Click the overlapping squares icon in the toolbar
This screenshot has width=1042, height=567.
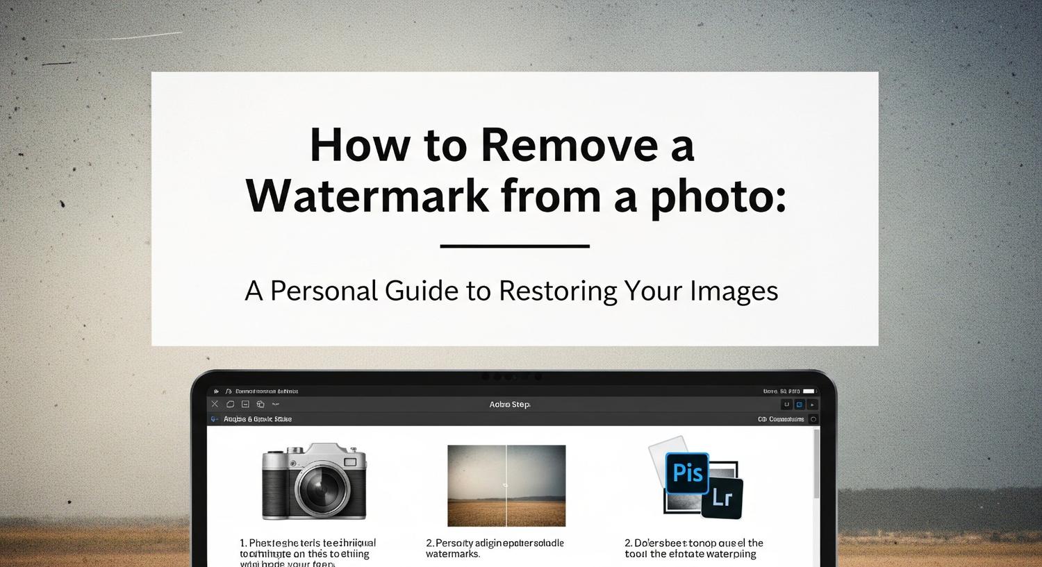[x=260, y=404]
